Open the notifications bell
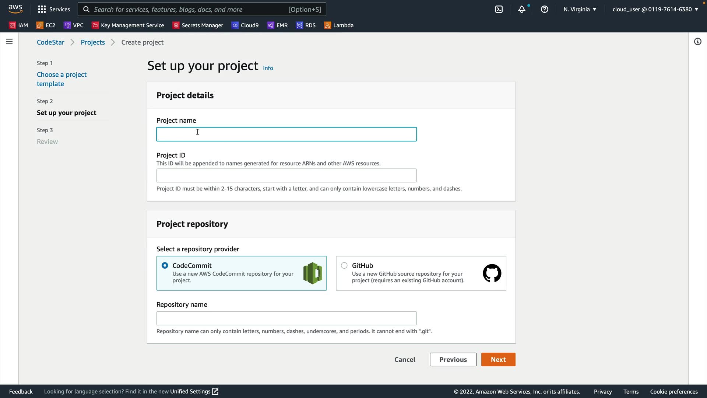 (521, 9)
